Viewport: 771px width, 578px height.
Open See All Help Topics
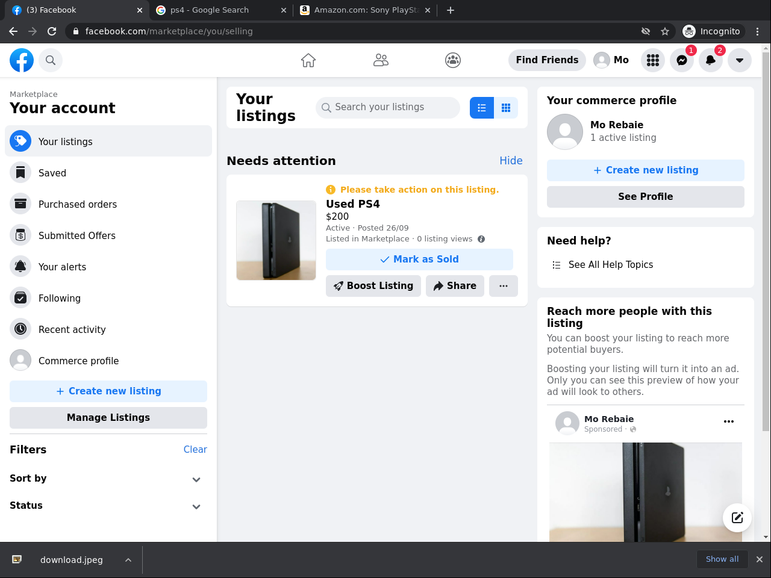tap(646, 265)
